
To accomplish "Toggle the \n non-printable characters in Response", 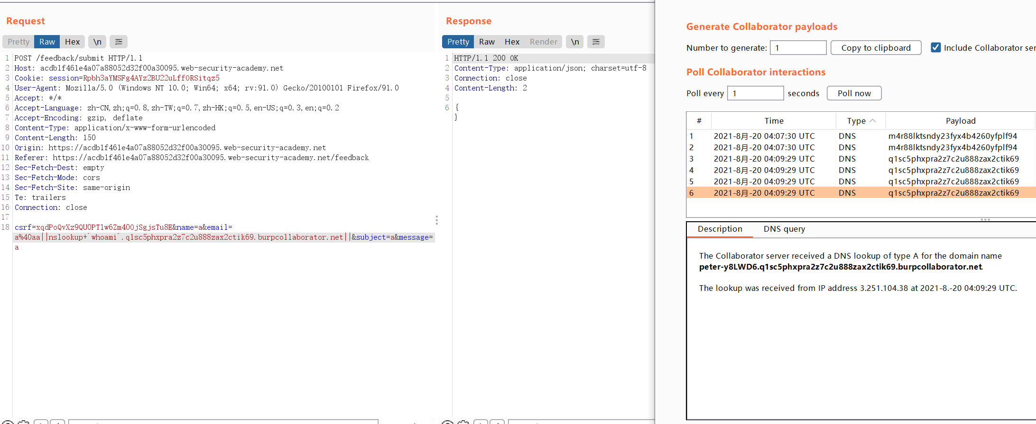I will coord(575,42).
